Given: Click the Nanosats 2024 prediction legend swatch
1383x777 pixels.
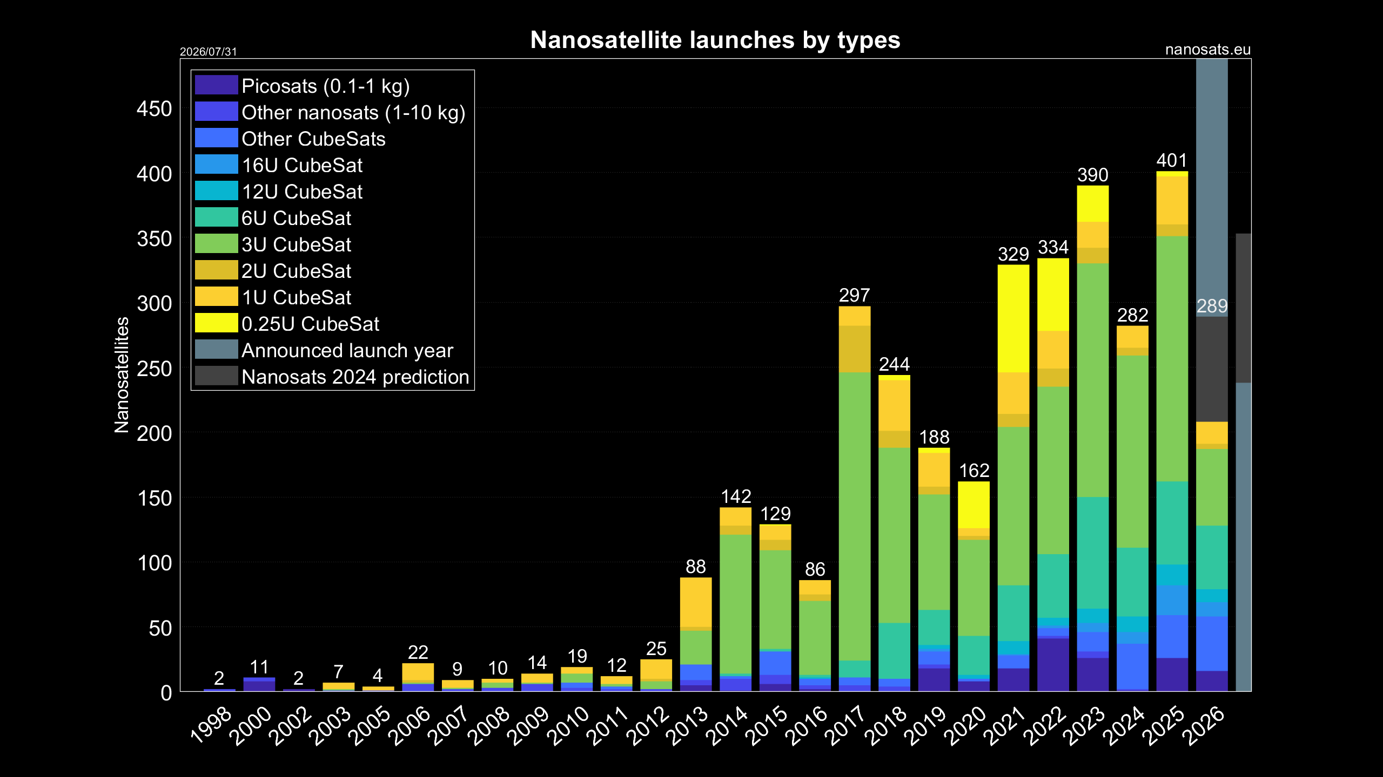Looking at the screenshot, I should [216, 376].
